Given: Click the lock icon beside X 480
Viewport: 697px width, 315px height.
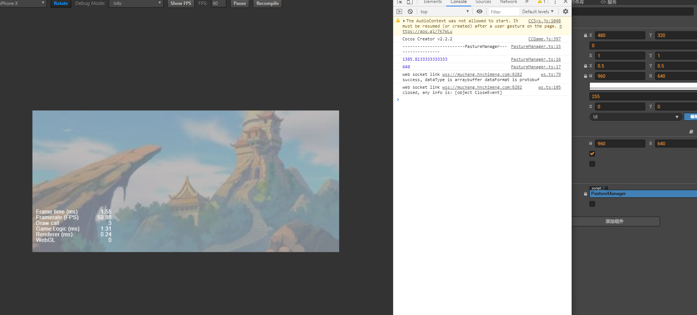Looking at the screenshot, I should pos(586,35).
